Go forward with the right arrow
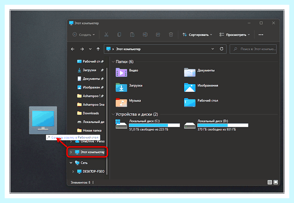The height and width of the screenshot is (203, 294). pos(82,49)
